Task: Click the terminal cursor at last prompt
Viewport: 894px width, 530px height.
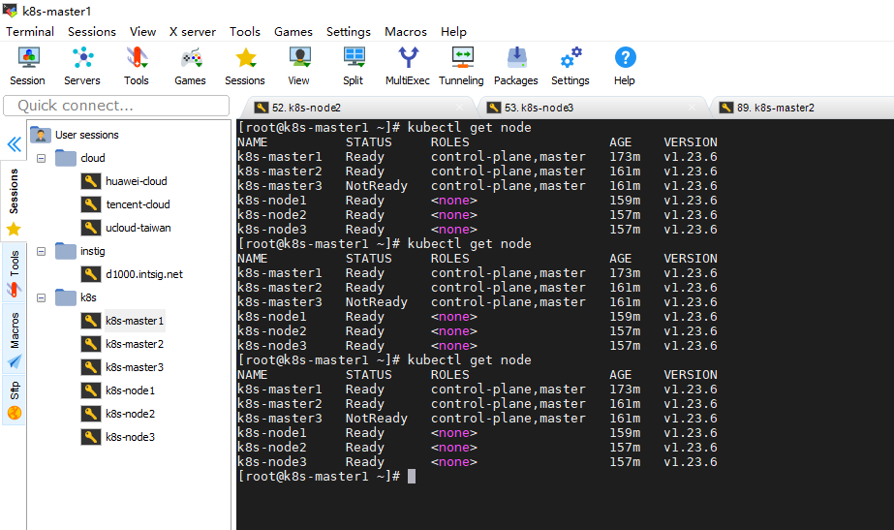Action: click(412, 477)
